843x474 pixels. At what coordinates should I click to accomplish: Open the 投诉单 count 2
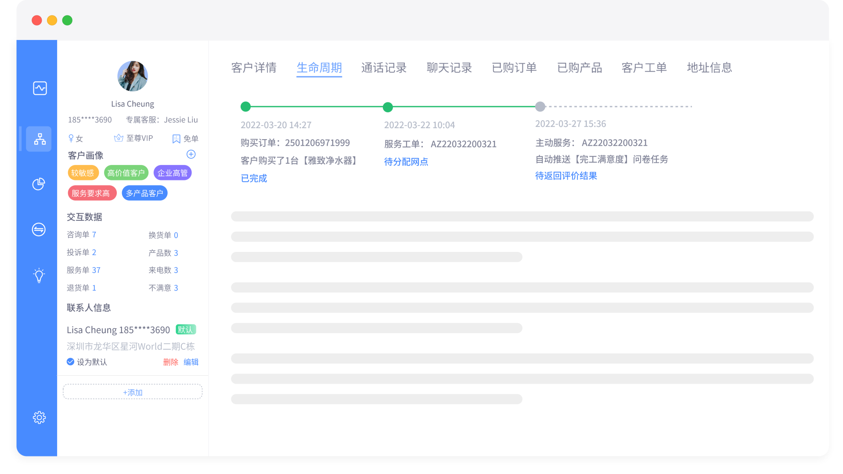coord(94,252)
